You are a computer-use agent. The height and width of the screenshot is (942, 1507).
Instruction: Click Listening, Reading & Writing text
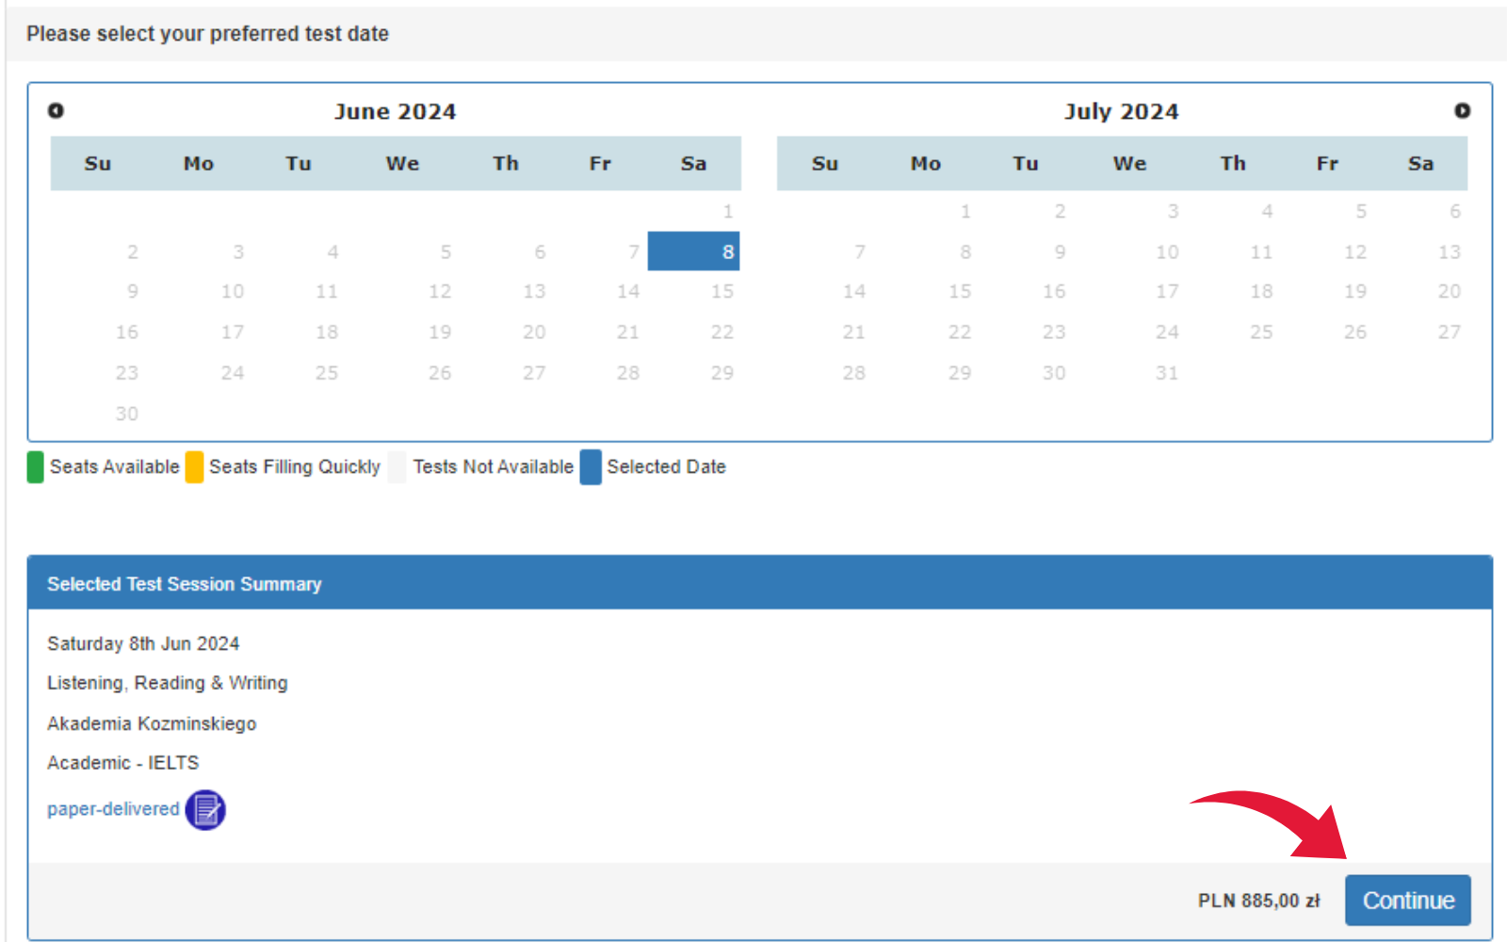pos(168,683)
